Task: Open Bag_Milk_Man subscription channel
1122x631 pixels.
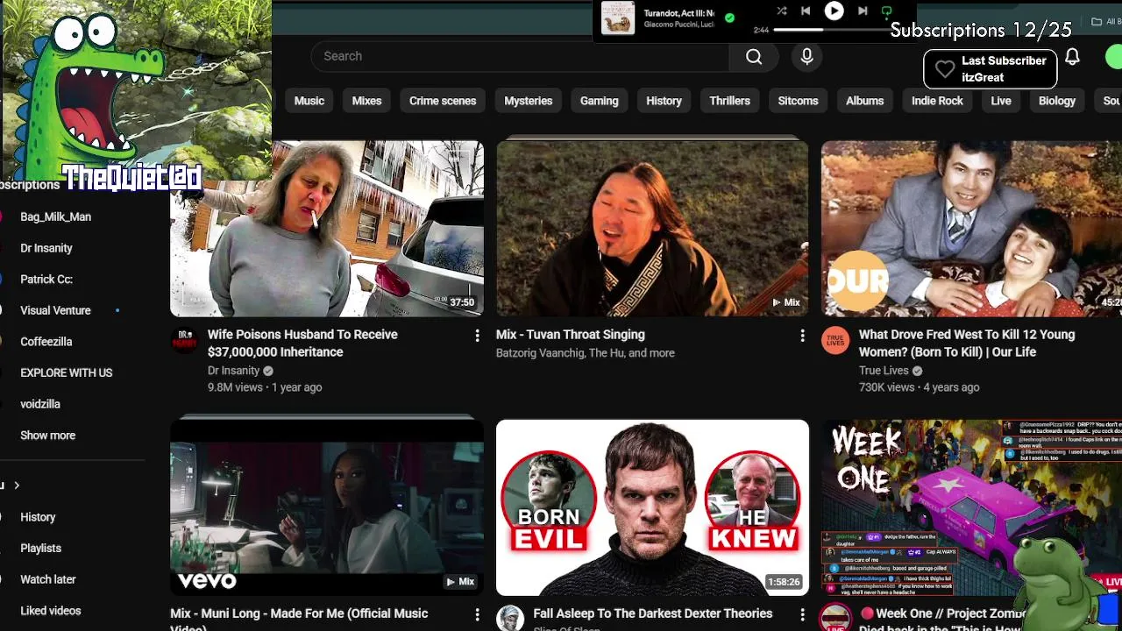Action: [x=56, y=216]
